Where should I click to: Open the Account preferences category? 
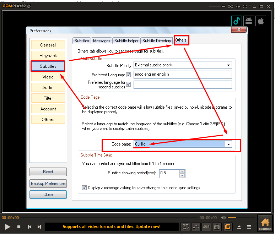click(48, 109)
